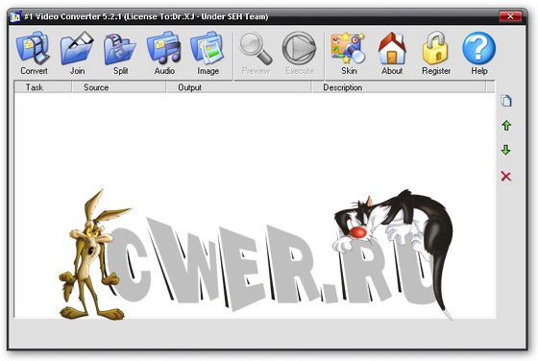This screenshot has width=538, height=361.
Task: Launch the Image tool
Action: (x=208, y=53)
